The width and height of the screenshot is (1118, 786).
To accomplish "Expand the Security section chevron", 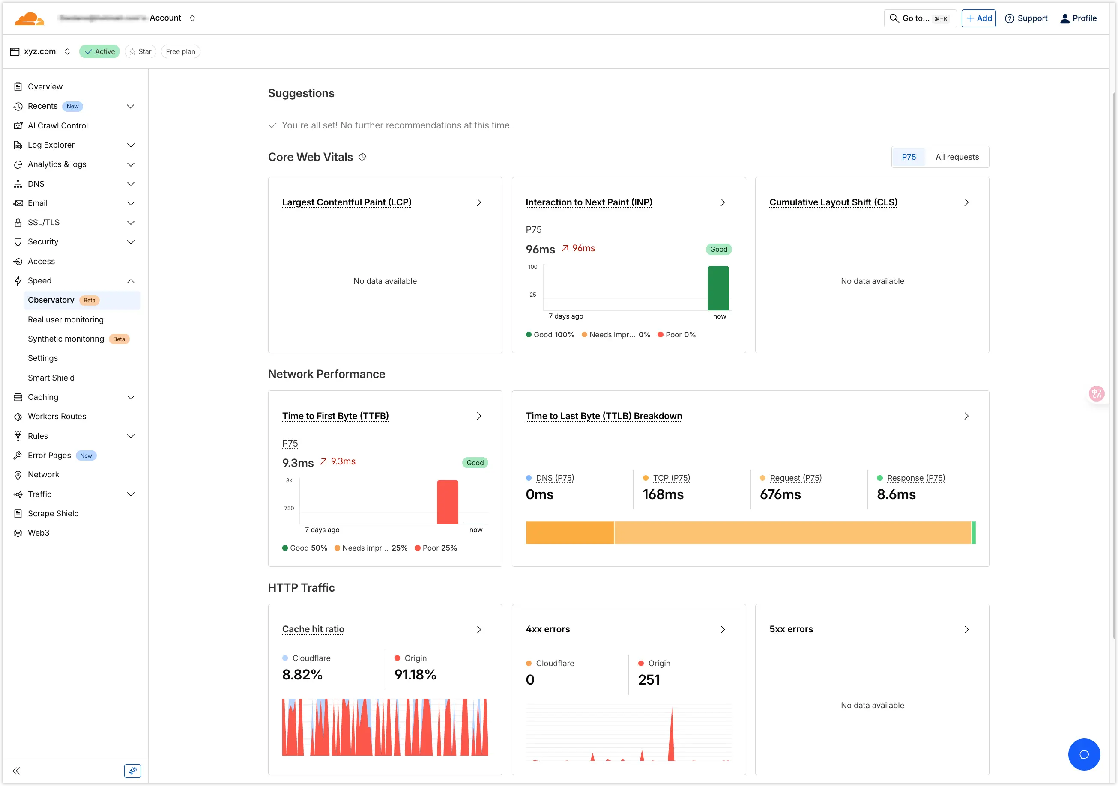I will pos(131,242).
